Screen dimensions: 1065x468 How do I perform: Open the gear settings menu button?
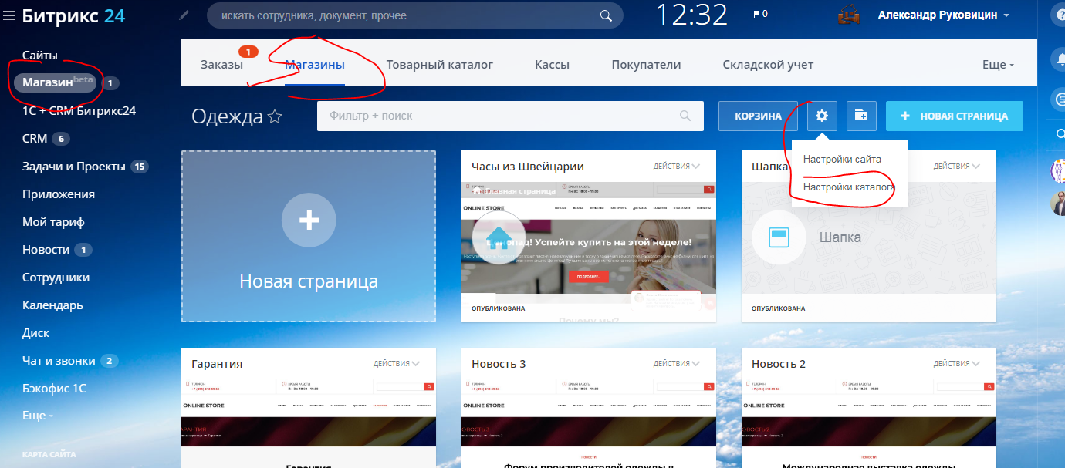pyautogui.click(x=822, y=116)
